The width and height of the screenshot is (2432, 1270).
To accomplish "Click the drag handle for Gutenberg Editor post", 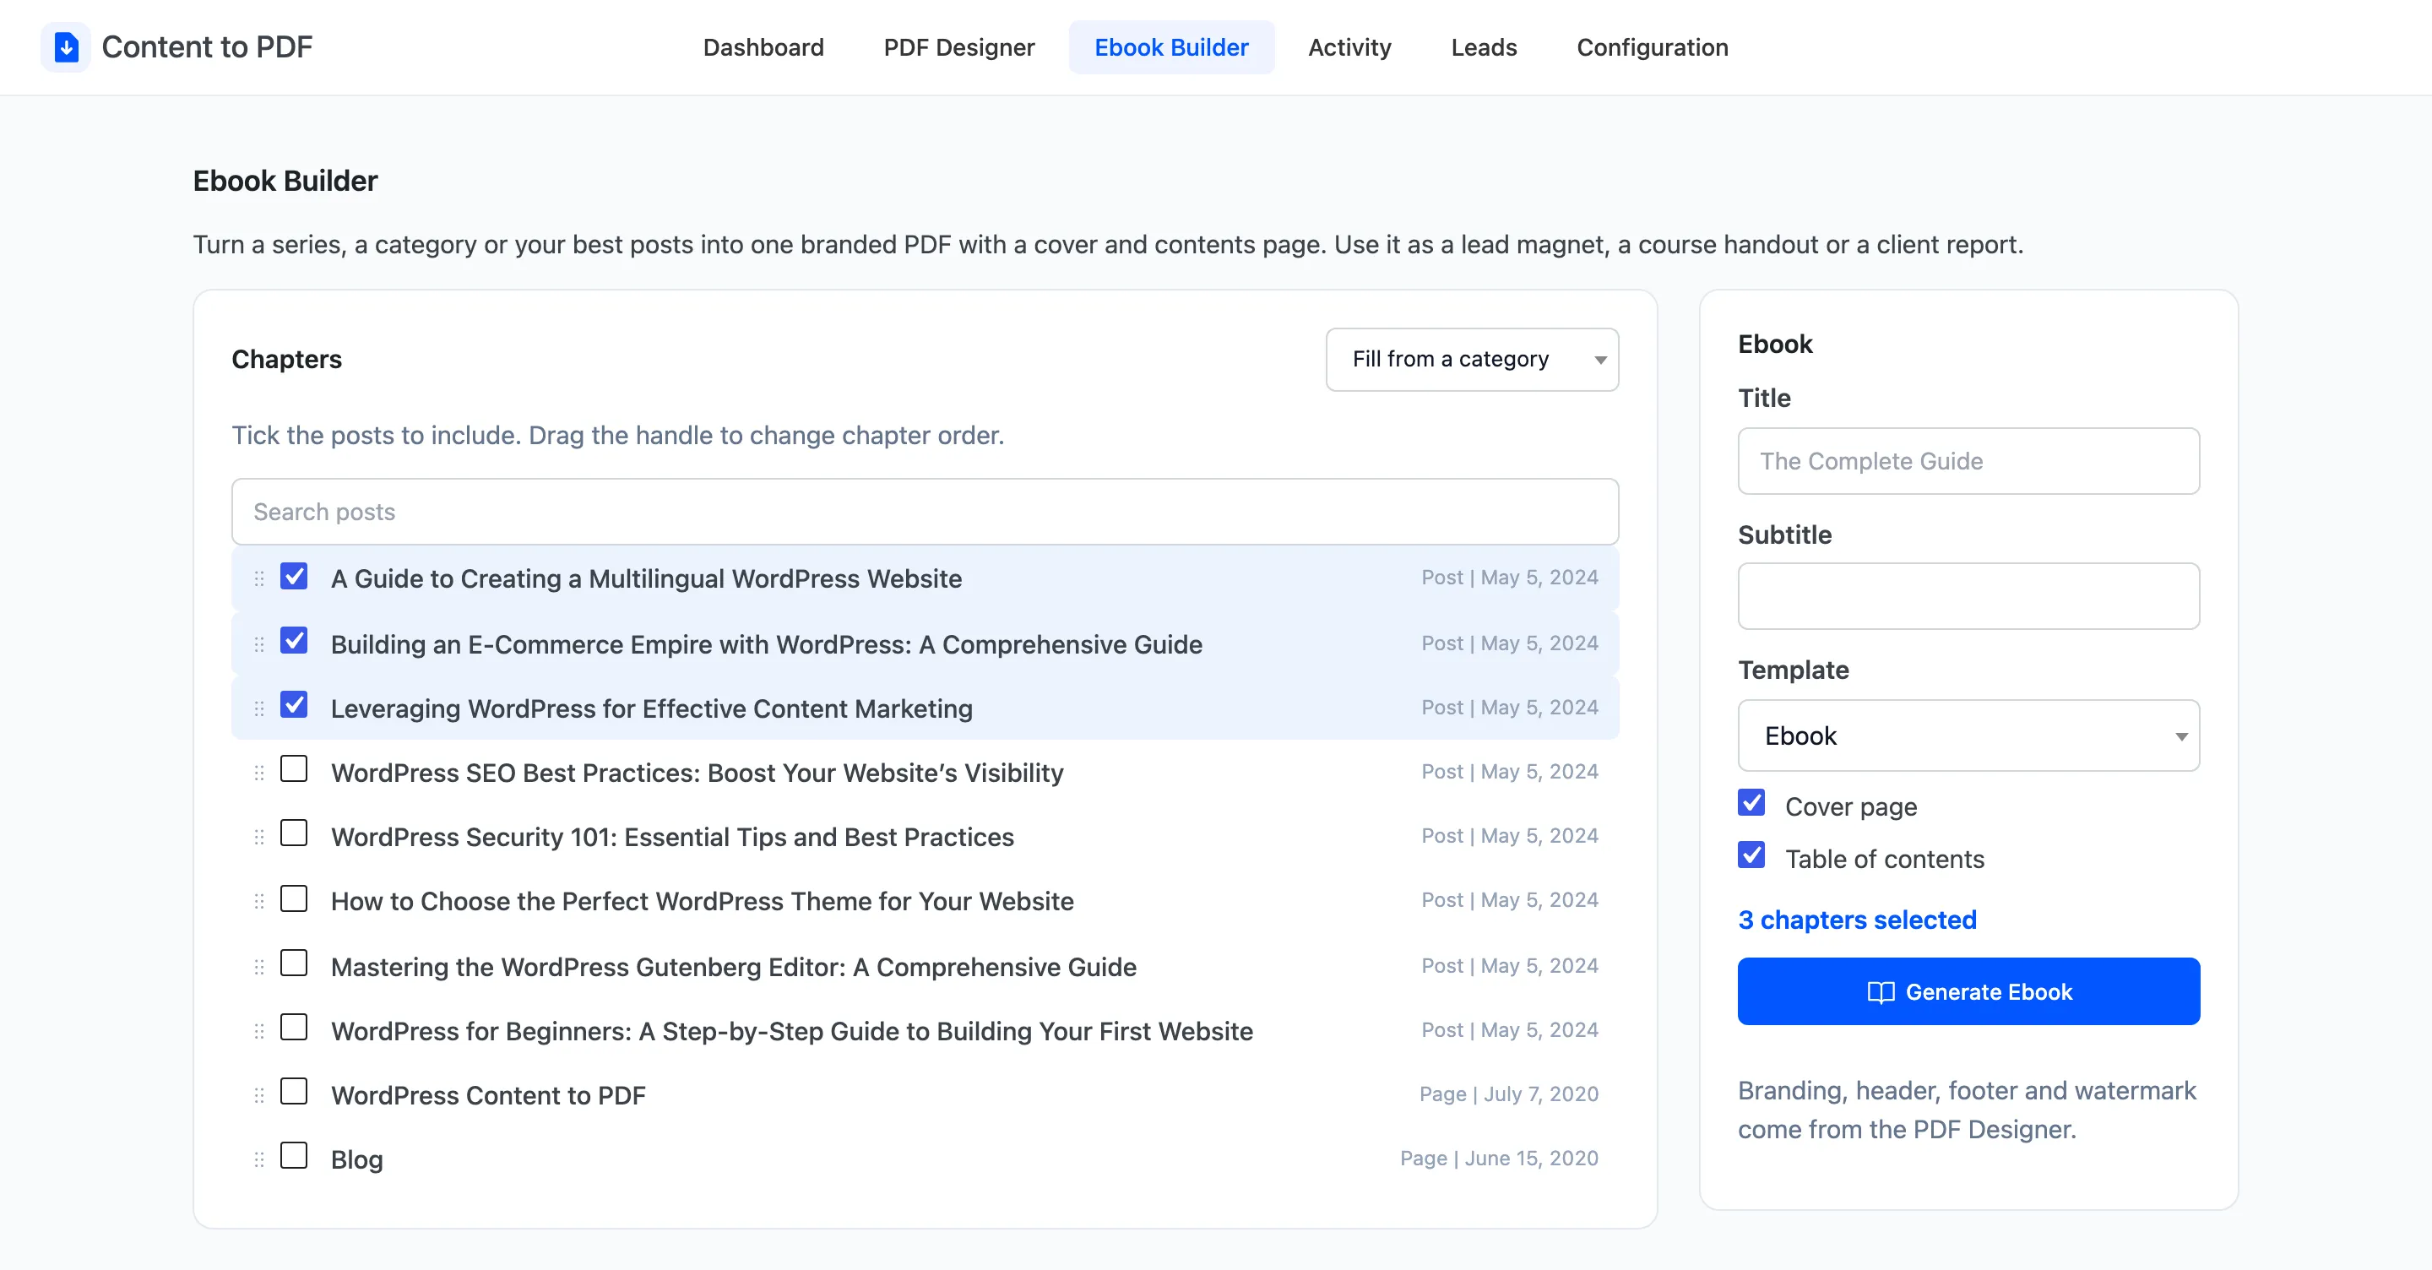I will (258, 966).
